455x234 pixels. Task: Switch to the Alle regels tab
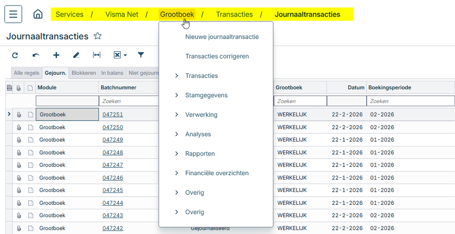26,73
